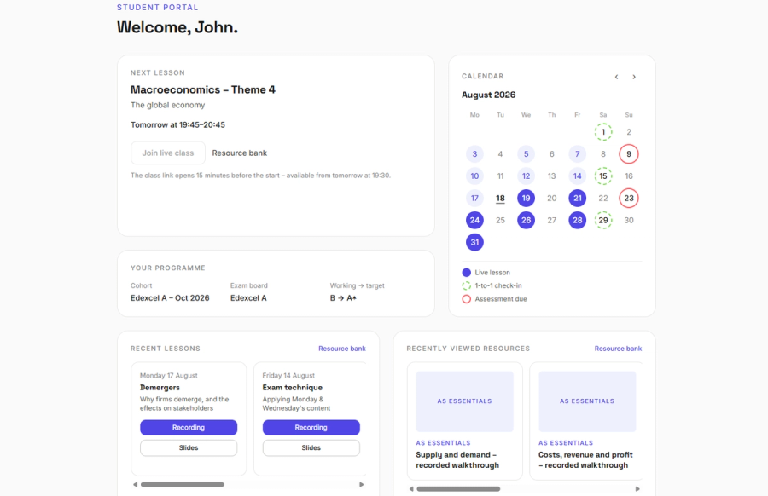Viewport: 768px width, 496px height.
Task: Select August 31 live lesson date
Action: pos(474,242)
